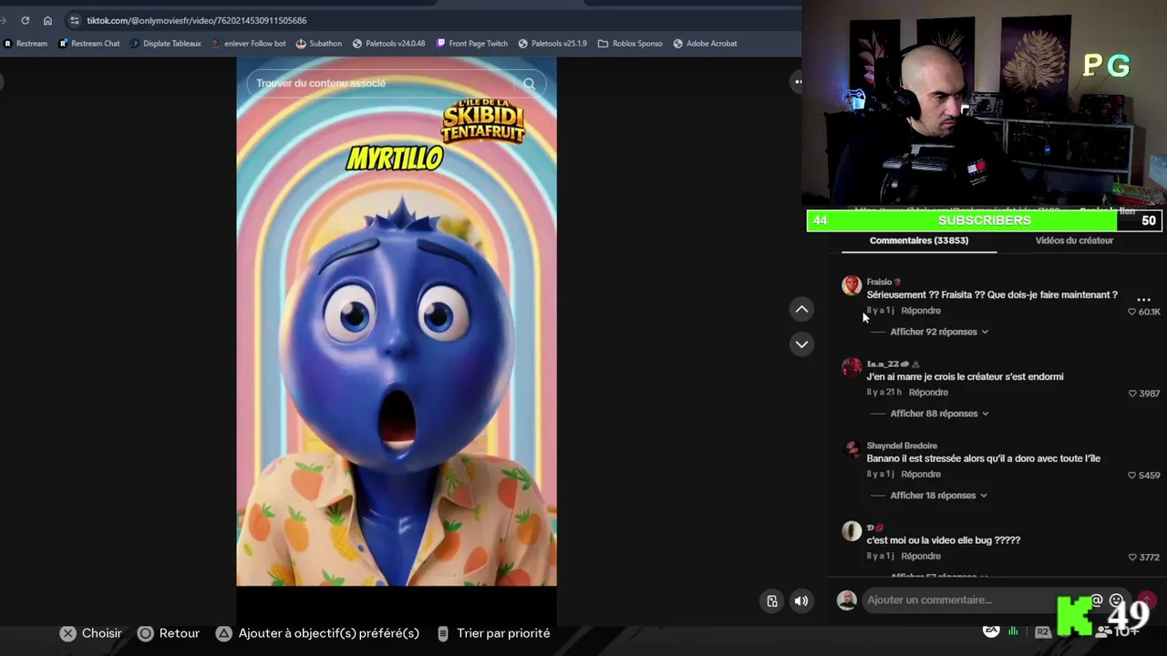Select the tiktok.com address bar URL
1167x656 pixels.
click(x=196, y=20)
